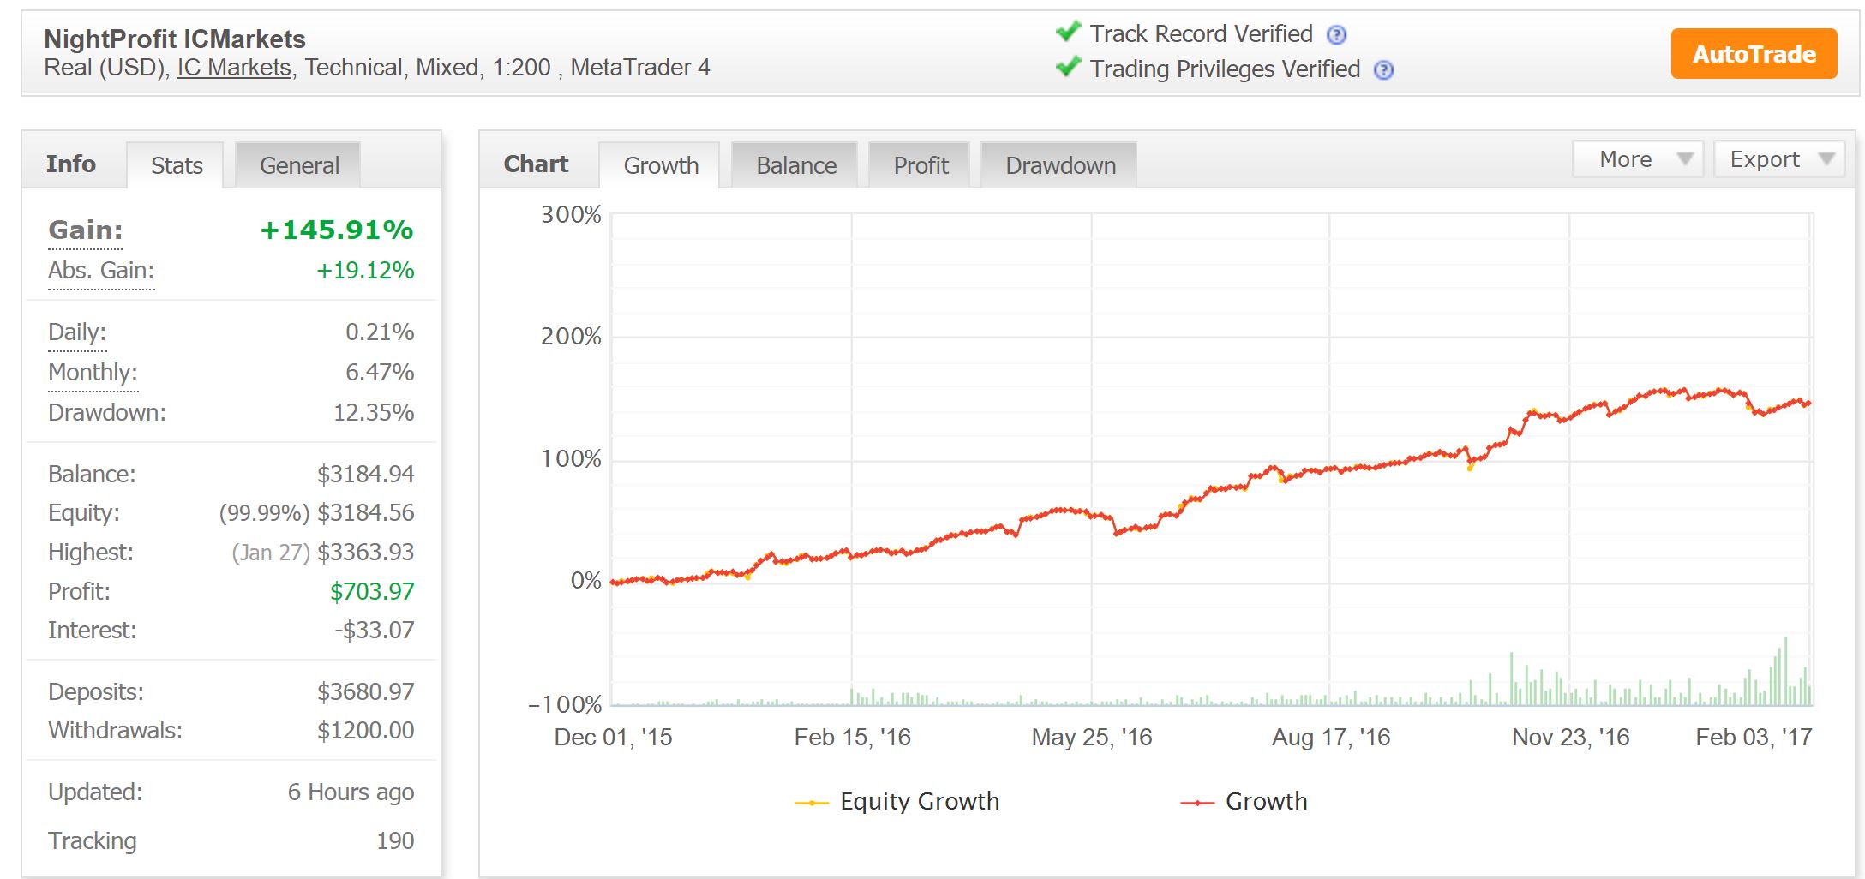
Task: Click the Monthly label
Action: (93, 373)
